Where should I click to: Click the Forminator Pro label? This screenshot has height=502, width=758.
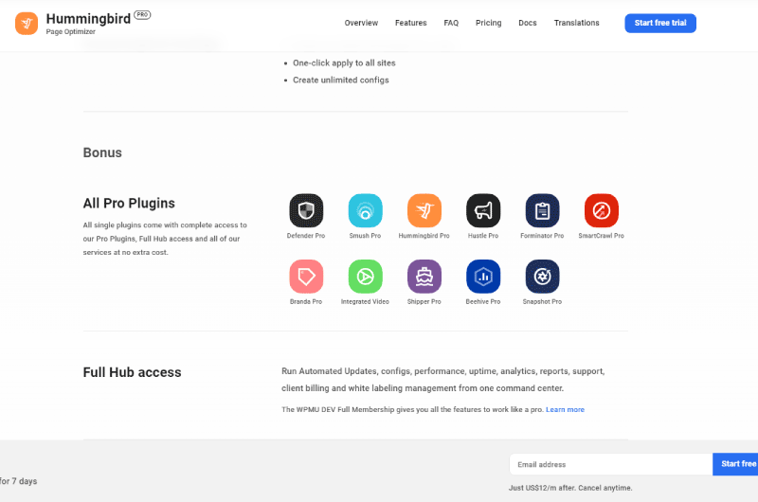tap(542, 236)
